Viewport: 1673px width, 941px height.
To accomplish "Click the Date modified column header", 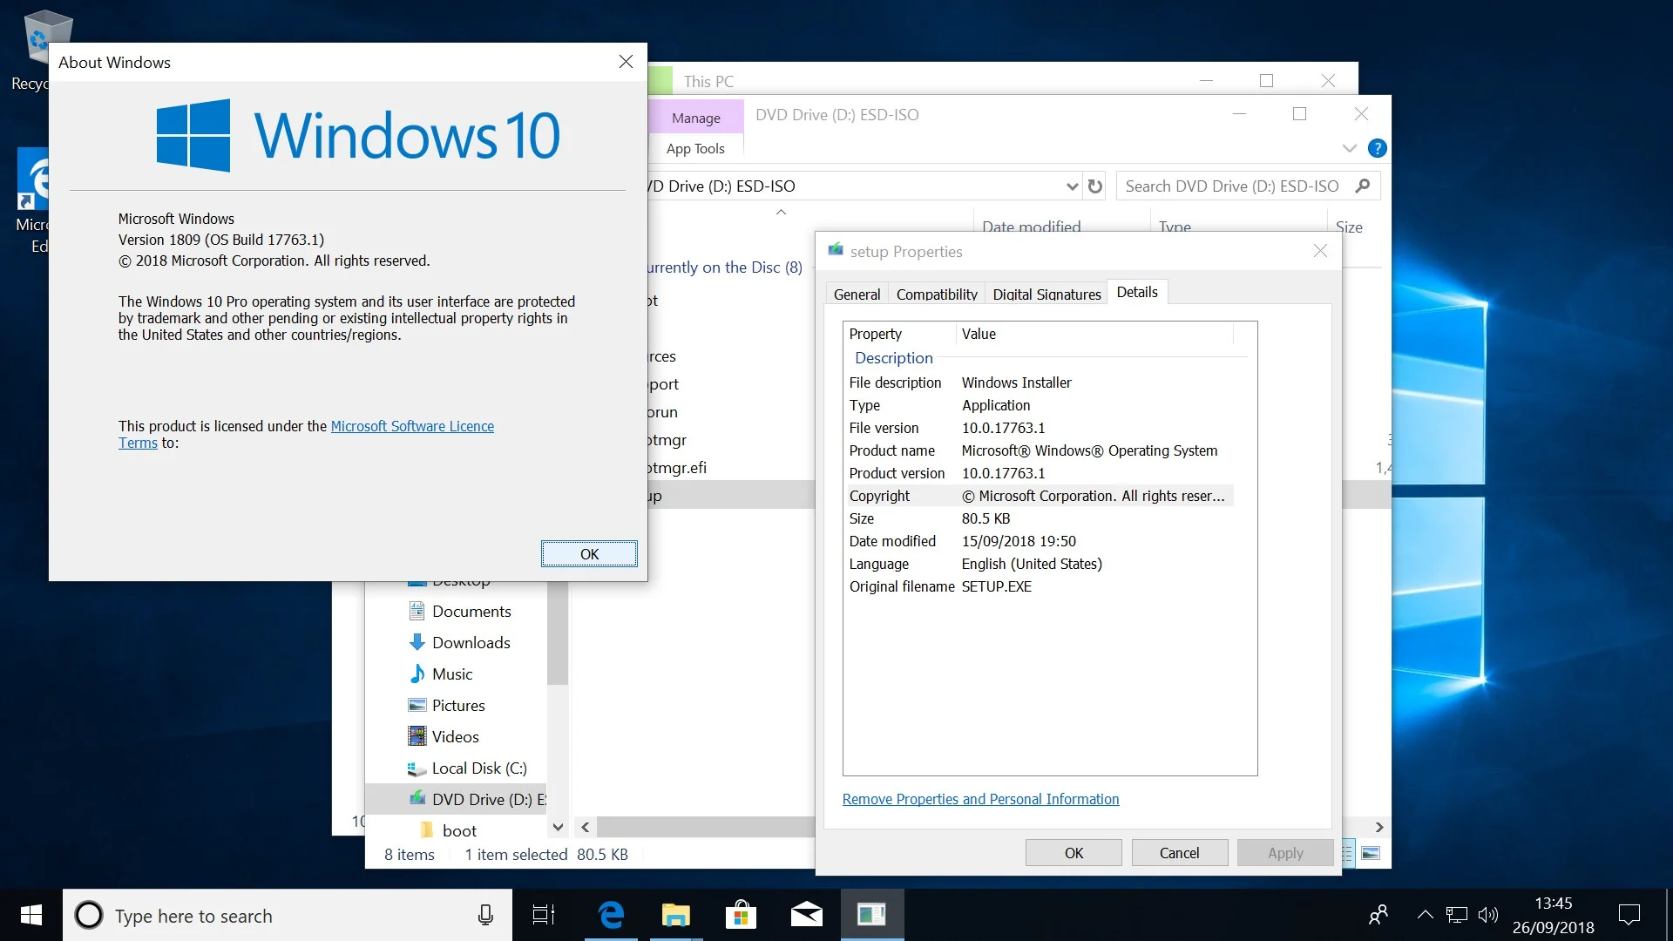I will click(1031, 227).
